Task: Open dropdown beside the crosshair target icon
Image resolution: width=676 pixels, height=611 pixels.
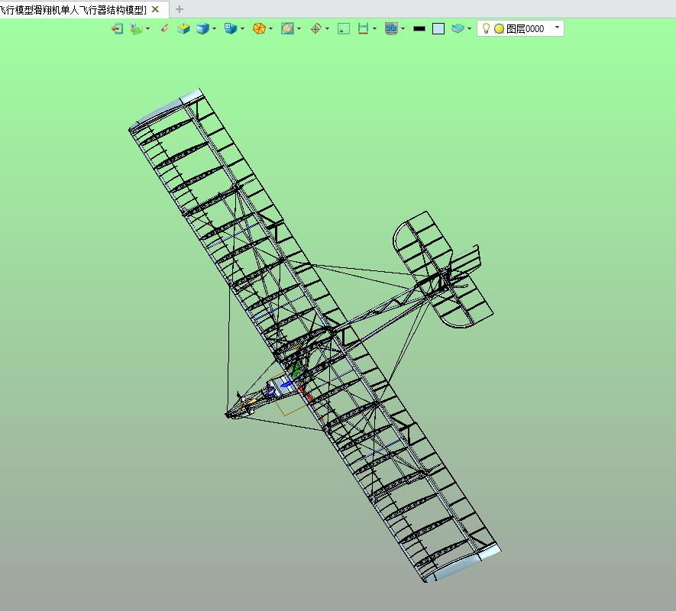Action: pyautogui.click(x=327, y=29)
